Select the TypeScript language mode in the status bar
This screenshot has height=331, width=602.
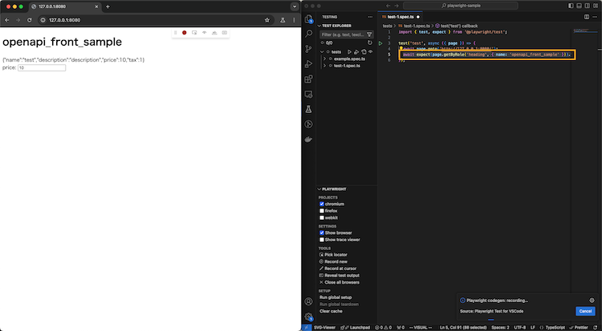click(x=555, y=328)
